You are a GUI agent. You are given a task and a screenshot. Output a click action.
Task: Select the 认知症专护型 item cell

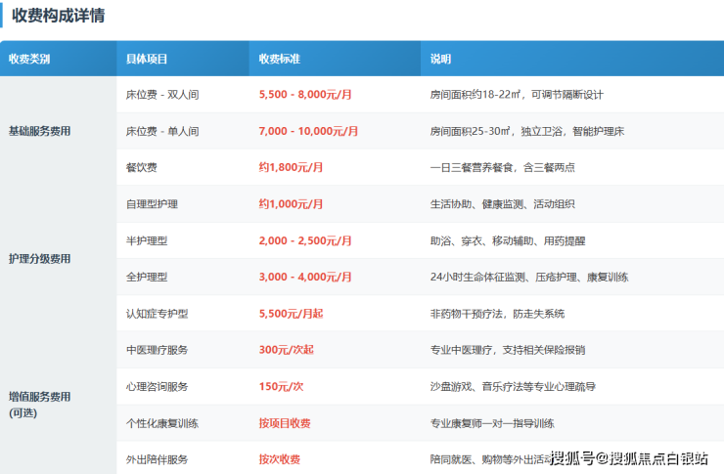tap(183, 314)
